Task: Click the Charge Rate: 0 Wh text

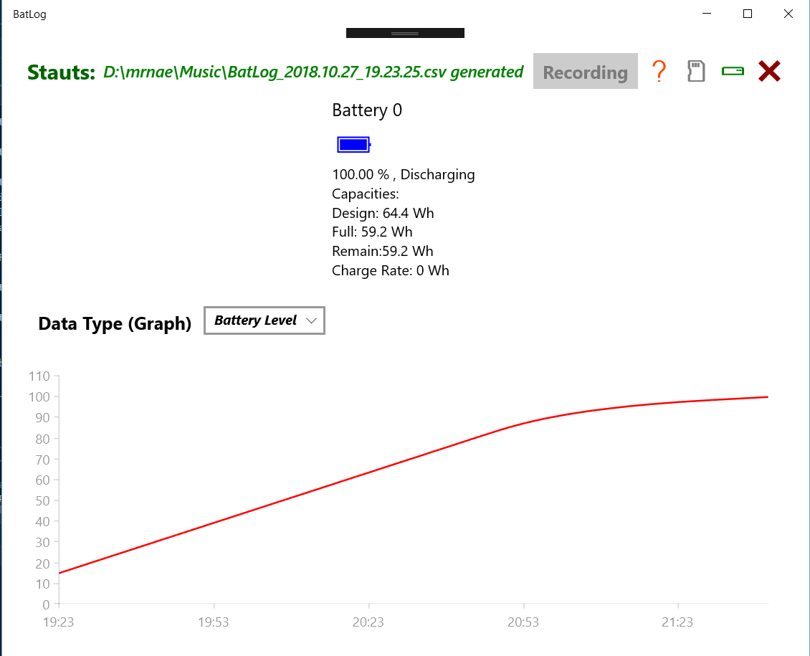Action: coord(391,270)
